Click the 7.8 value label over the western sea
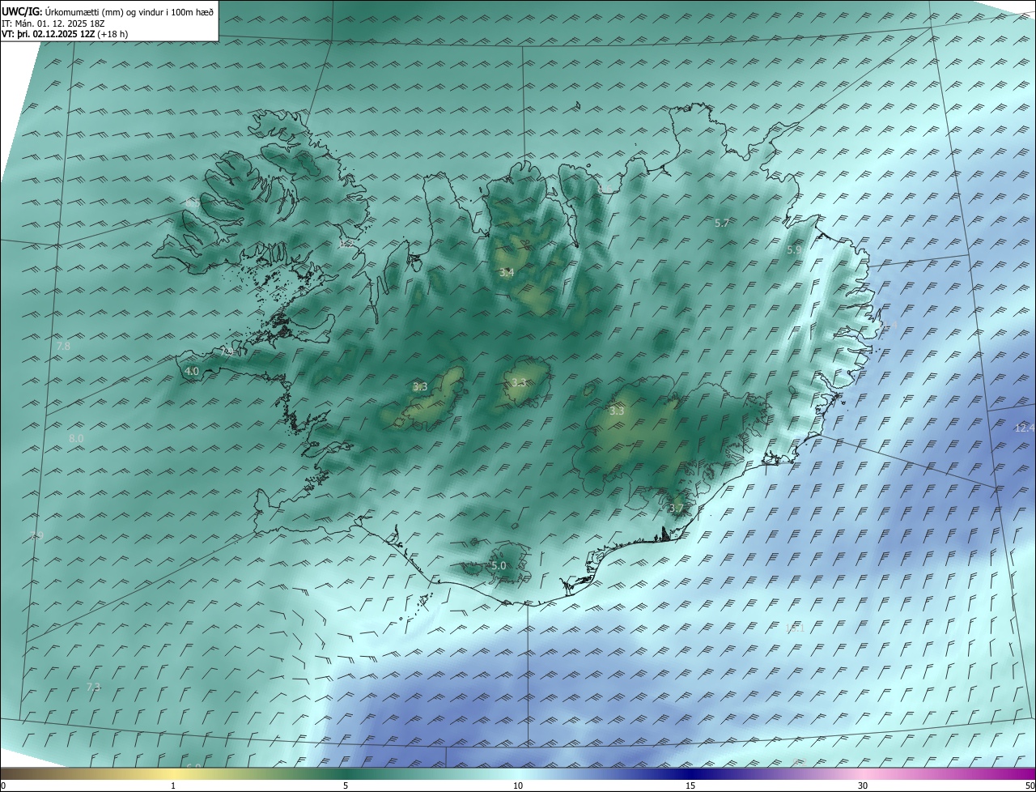Viewport: 1036px width, 792px height. click(63, 346)
